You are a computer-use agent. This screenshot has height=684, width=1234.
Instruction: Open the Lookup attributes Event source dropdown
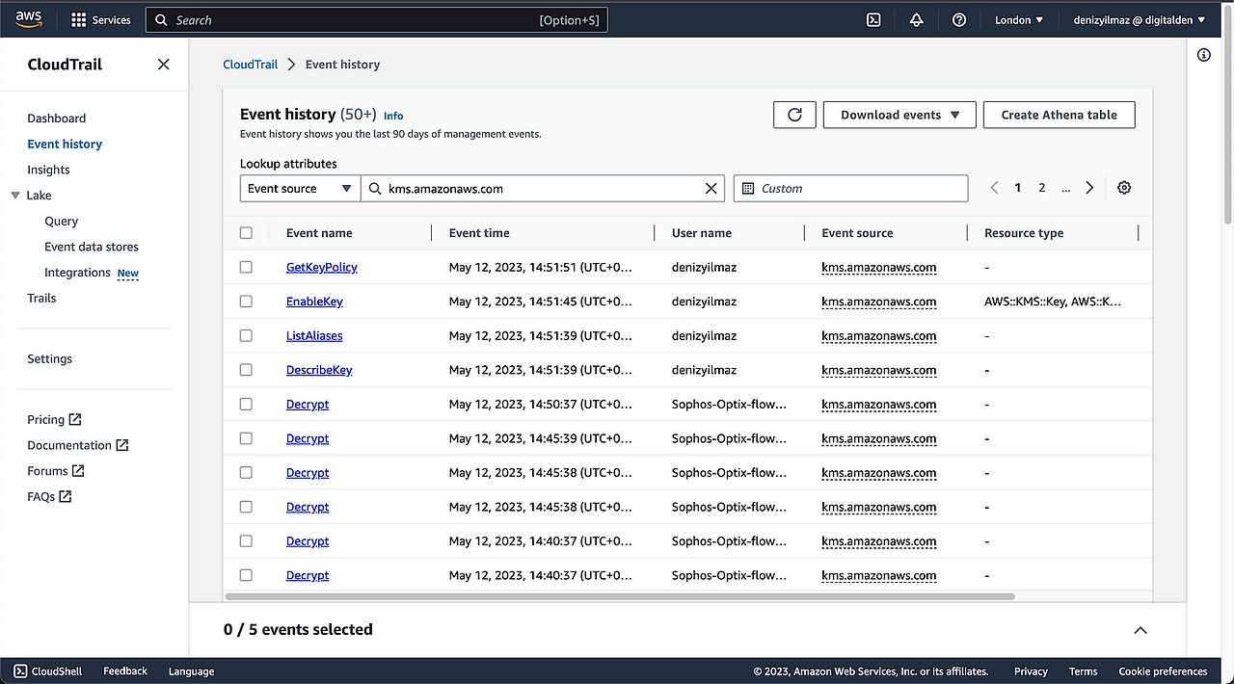click(x=300, y=188)
